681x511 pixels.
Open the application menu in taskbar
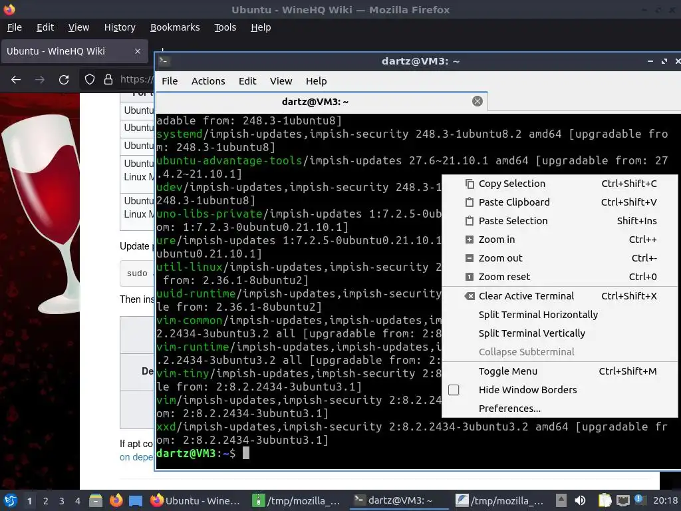click(x=11, y=500)
